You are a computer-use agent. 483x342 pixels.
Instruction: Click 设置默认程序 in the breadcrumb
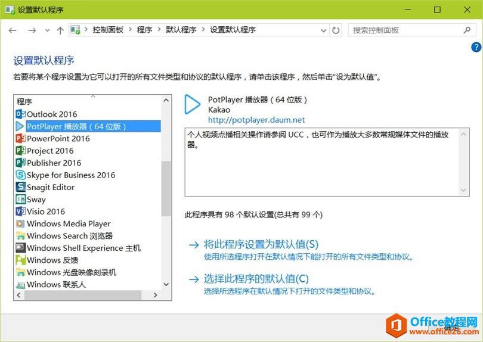(233, 30)
